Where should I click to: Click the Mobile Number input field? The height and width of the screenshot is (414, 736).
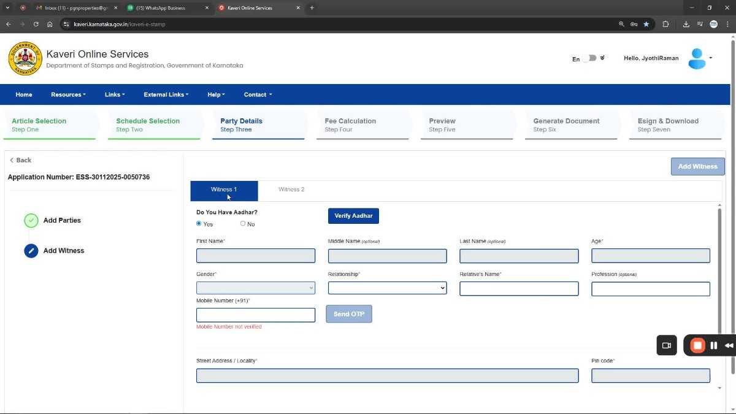click(x=255, y=315)
